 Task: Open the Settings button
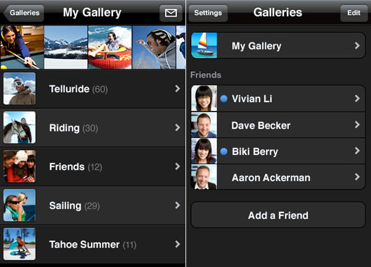(208, 12)
